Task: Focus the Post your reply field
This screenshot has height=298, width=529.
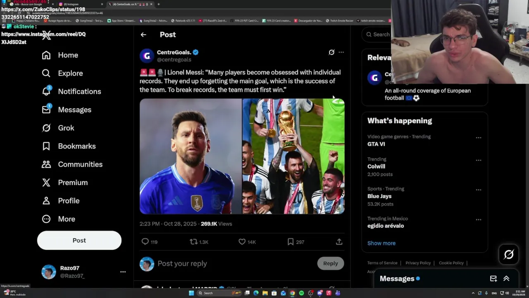Action: point(236,263)
